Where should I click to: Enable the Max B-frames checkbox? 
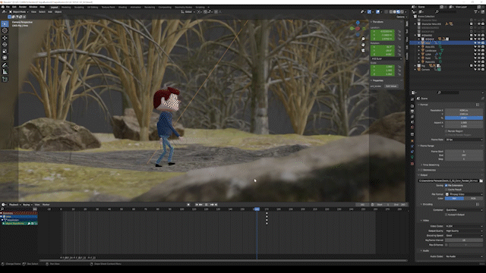(x=447, y=245)
